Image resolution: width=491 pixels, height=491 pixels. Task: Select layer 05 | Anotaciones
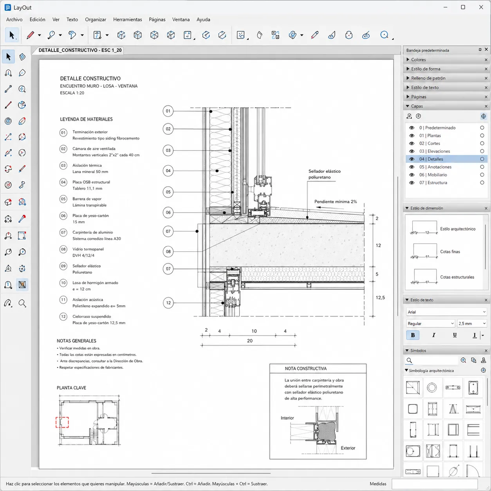point(446,167)
